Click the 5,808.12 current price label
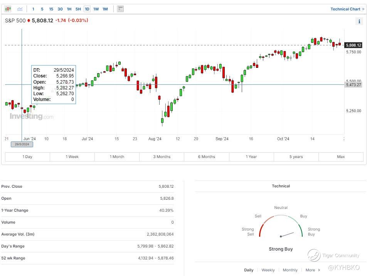This screenshot has width=367, height=276. click(x=354, y=45)
